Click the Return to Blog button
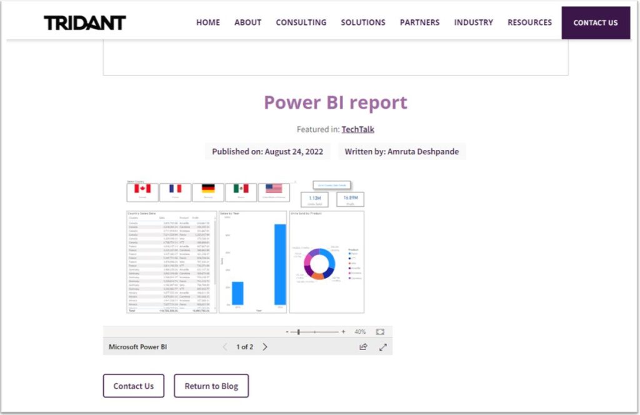The height and width of the screenshot is (415, 640). click(211, 386)
